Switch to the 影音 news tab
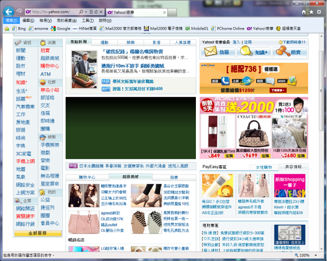The width and height of the screenshot is (327, 261). coord(157,42)
